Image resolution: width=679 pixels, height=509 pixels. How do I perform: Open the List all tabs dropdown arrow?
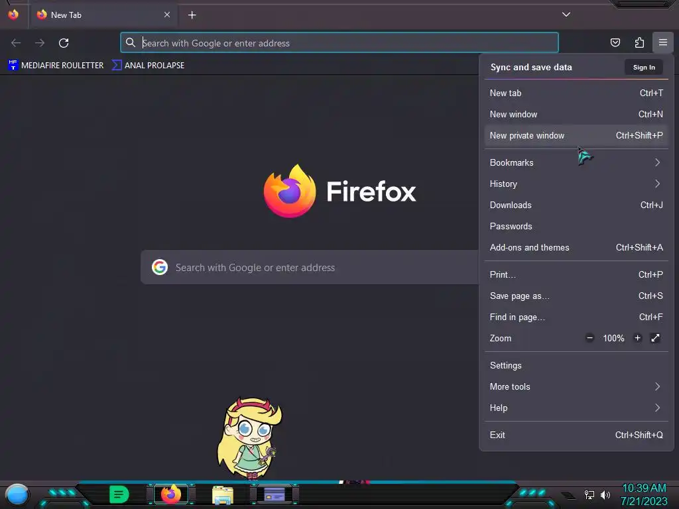click(566, 15)
